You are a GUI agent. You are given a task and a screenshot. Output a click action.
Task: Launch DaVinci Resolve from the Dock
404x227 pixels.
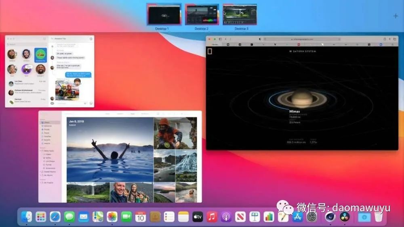click(345, 217)
